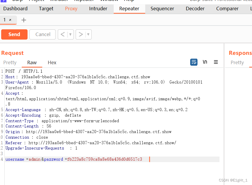
Task: Add a new Repeater tab with plus
Action: click(x=24, y=20)
